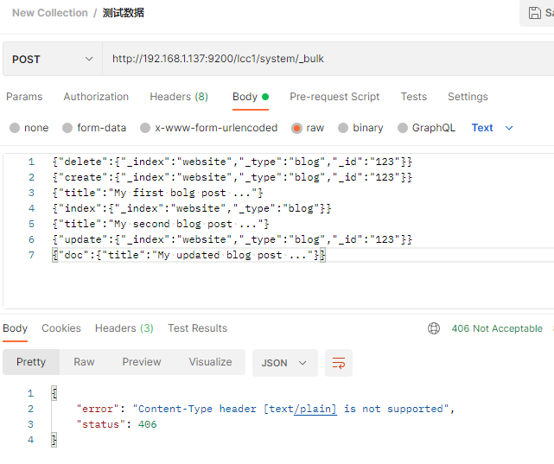Select the none body radio option
Viewport: 554px width, 464px height.
pos(15,128)
